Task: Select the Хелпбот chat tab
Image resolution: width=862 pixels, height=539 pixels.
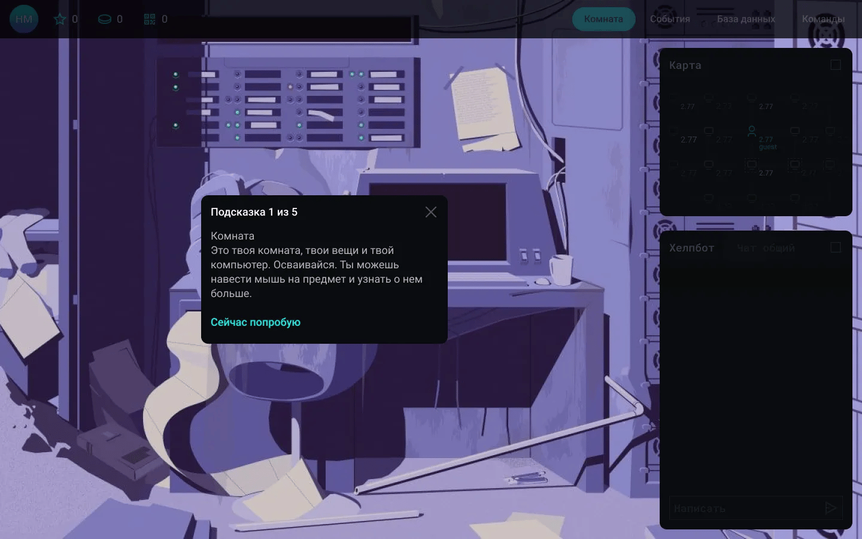Action: tap(691, 248)
